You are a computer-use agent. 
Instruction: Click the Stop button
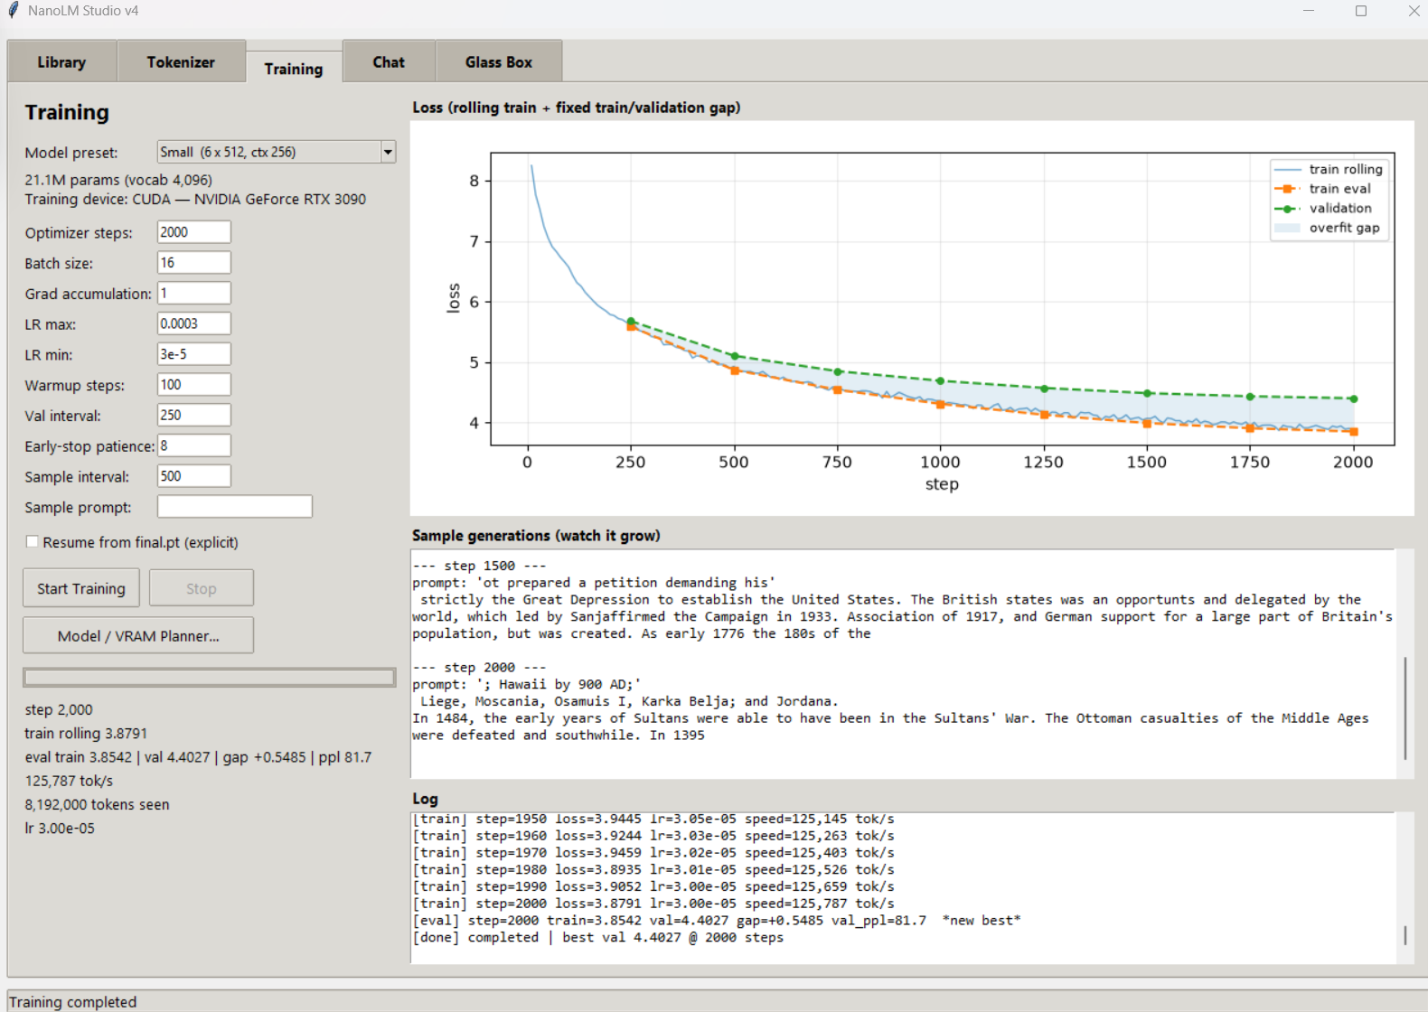point(201,588)
